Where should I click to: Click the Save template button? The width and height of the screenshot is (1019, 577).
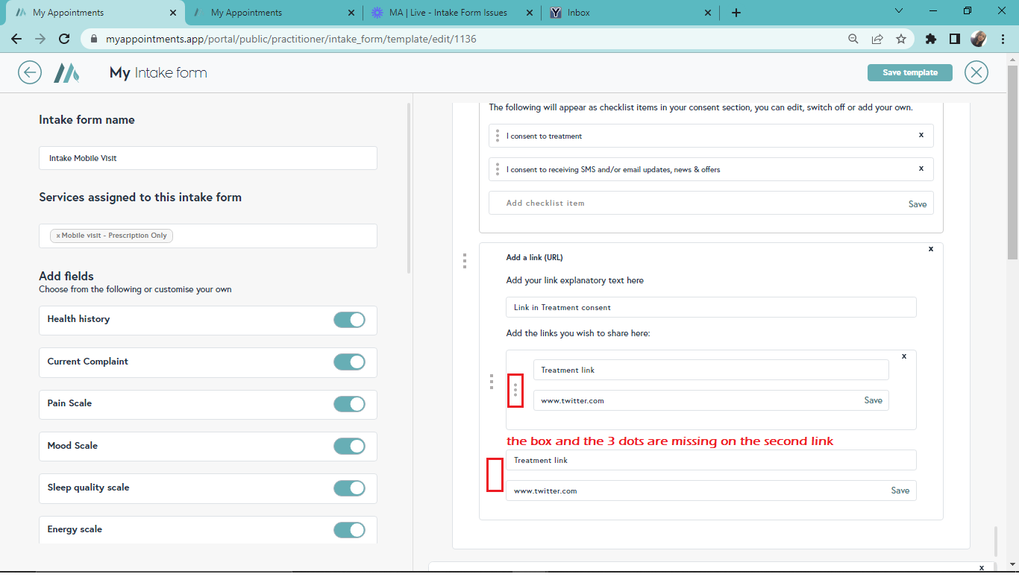pyautogui.click(x=910, y=72)
